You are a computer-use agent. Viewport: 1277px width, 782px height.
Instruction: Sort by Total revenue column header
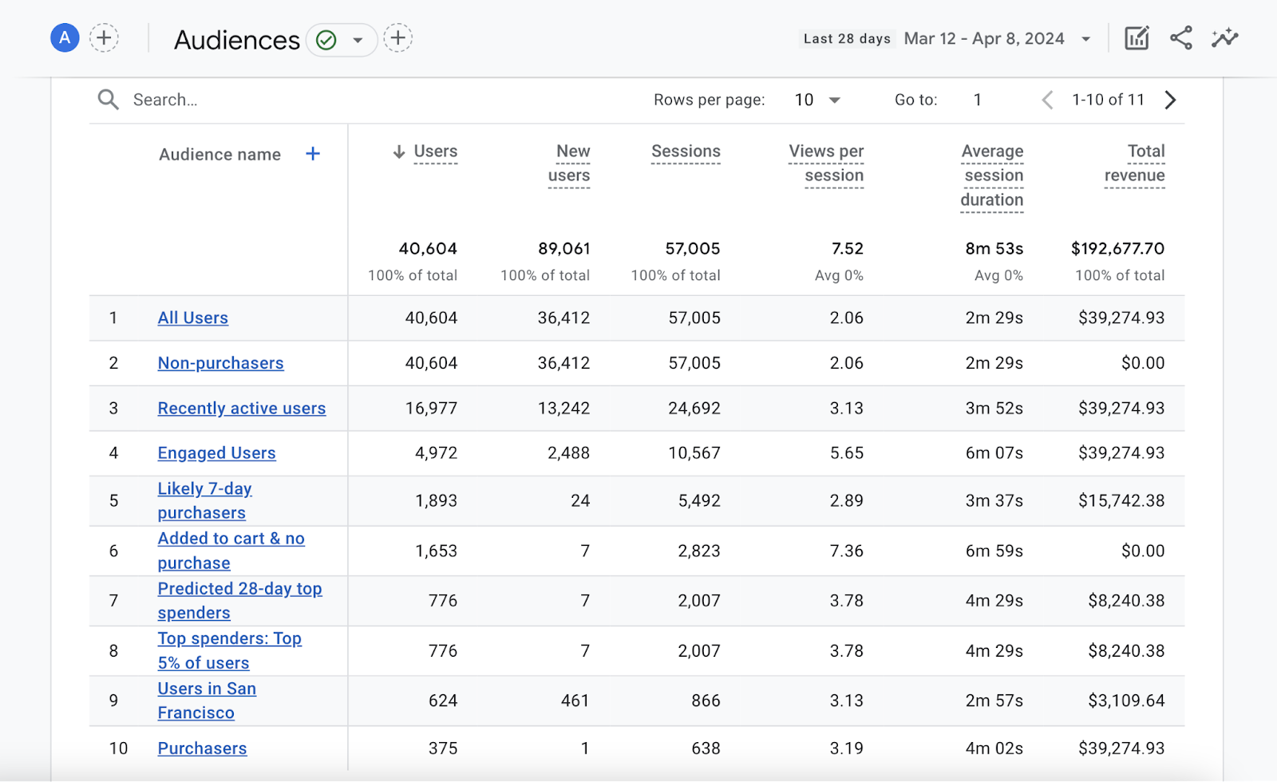click(x=1134, y=164)
